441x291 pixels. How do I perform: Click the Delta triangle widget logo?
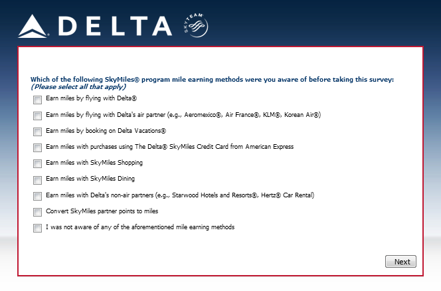click(x=33, y=25)
